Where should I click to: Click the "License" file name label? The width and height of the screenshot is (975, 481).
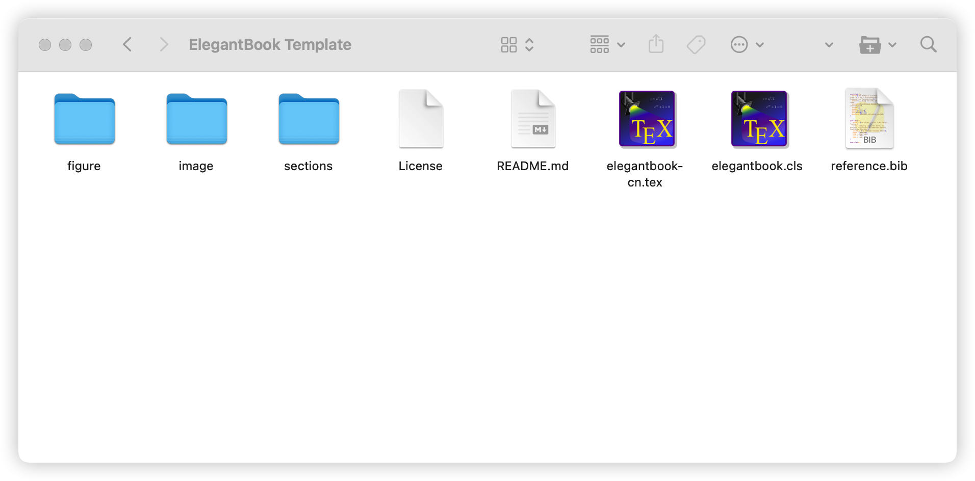tap(421, 166)
